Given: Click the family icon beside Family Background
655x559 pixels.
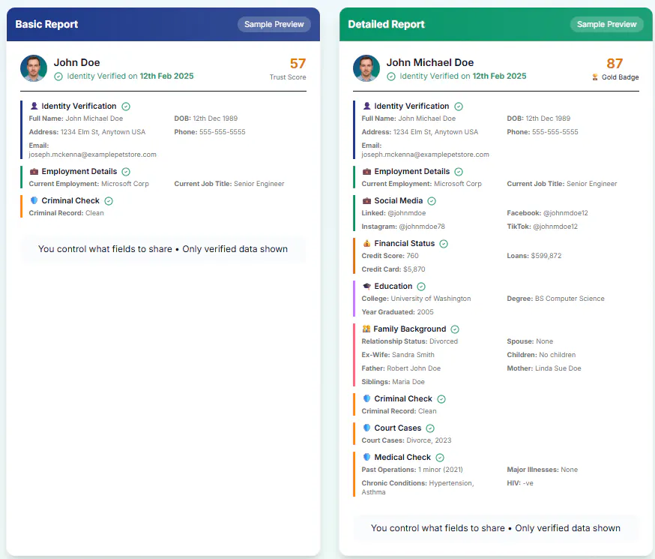Looking at the screenshot, I should coord(366,329).
